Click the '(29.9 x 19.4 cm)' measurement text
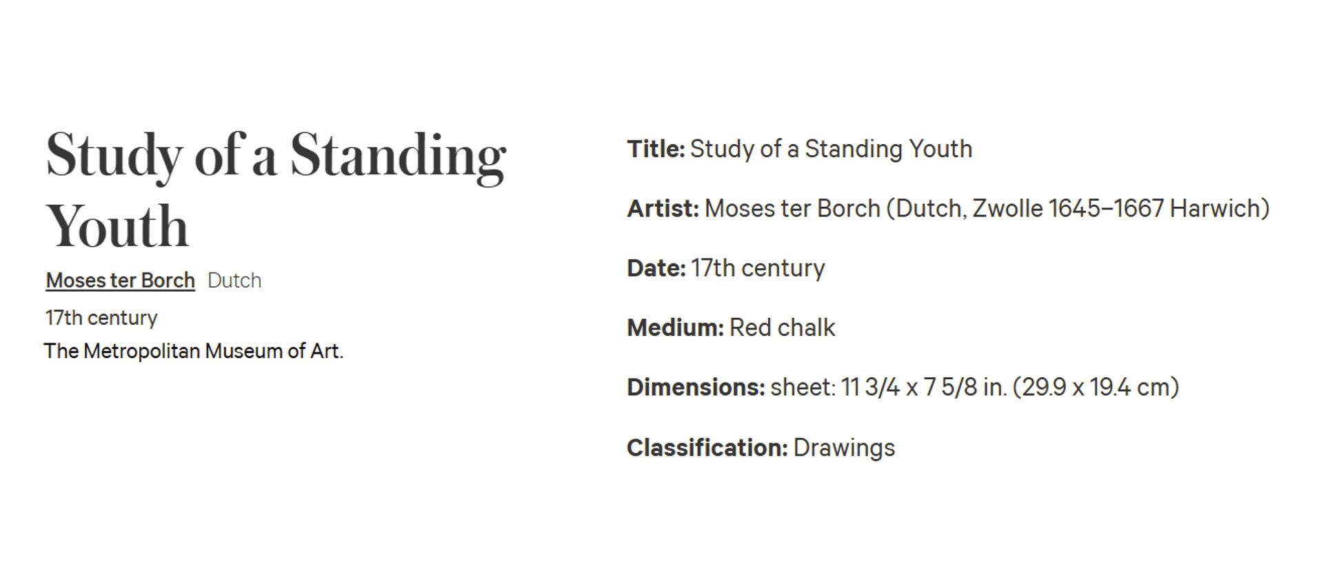 tap(1096, 387)
